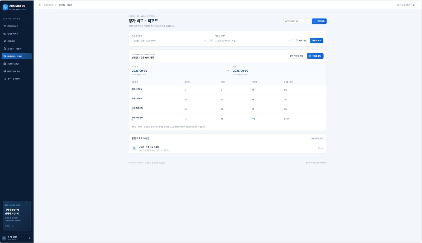Click 선택 재평가 수정 button

(296, 56)
